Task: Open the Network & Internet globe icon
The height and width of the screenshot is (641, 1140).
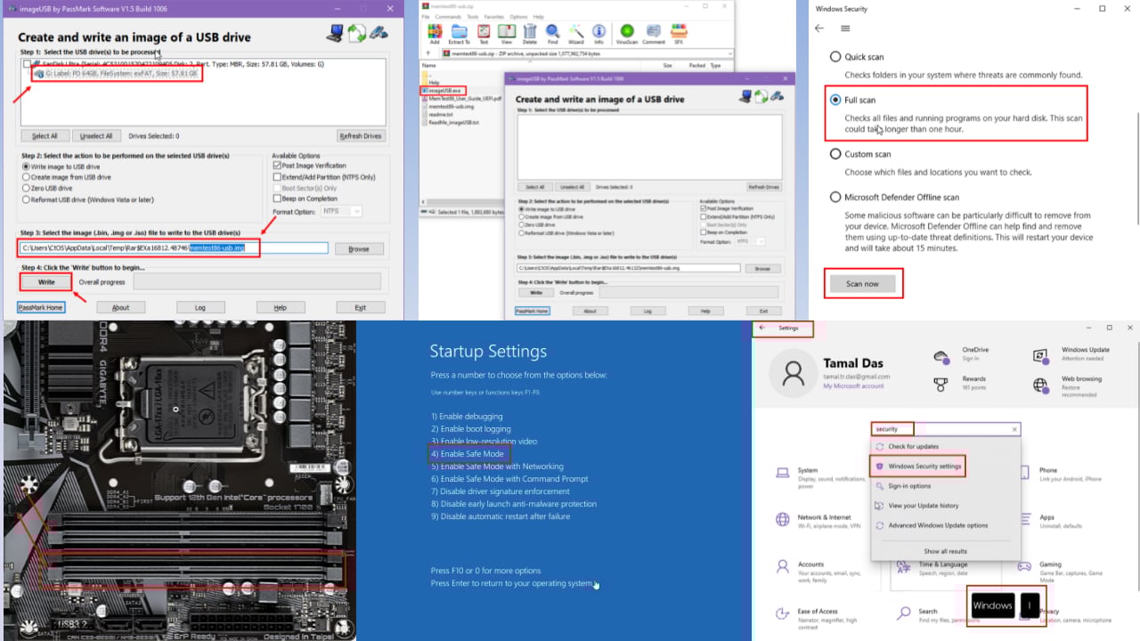Action: pyautogui.click(x=783, y=520)
